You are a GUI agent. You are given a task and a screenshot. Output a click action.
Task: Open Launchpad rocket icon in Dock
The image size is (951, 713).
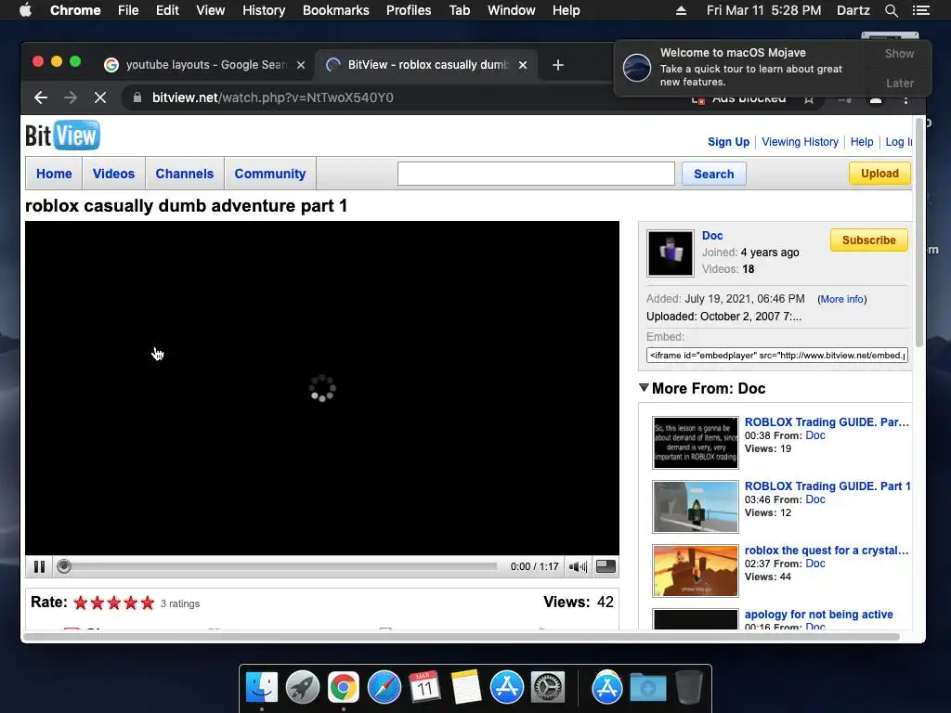tap(302, 688)
